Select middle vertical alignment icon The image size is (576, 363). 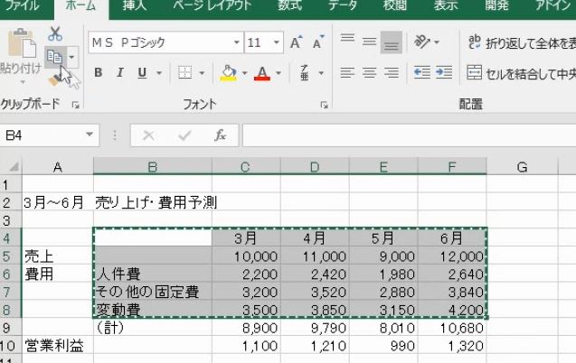(369, 42)
